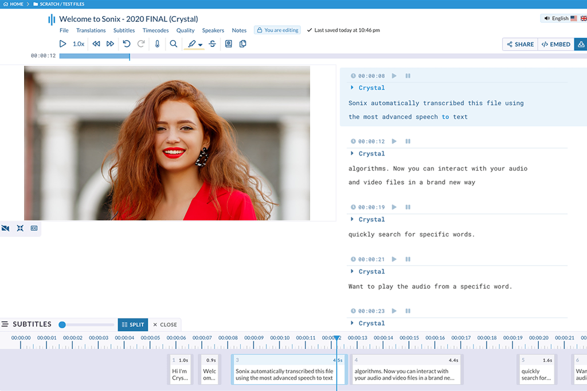This screenshot has height=391, width=587.
Task: Select the highlighter pen tool
Action: point(191,44)
